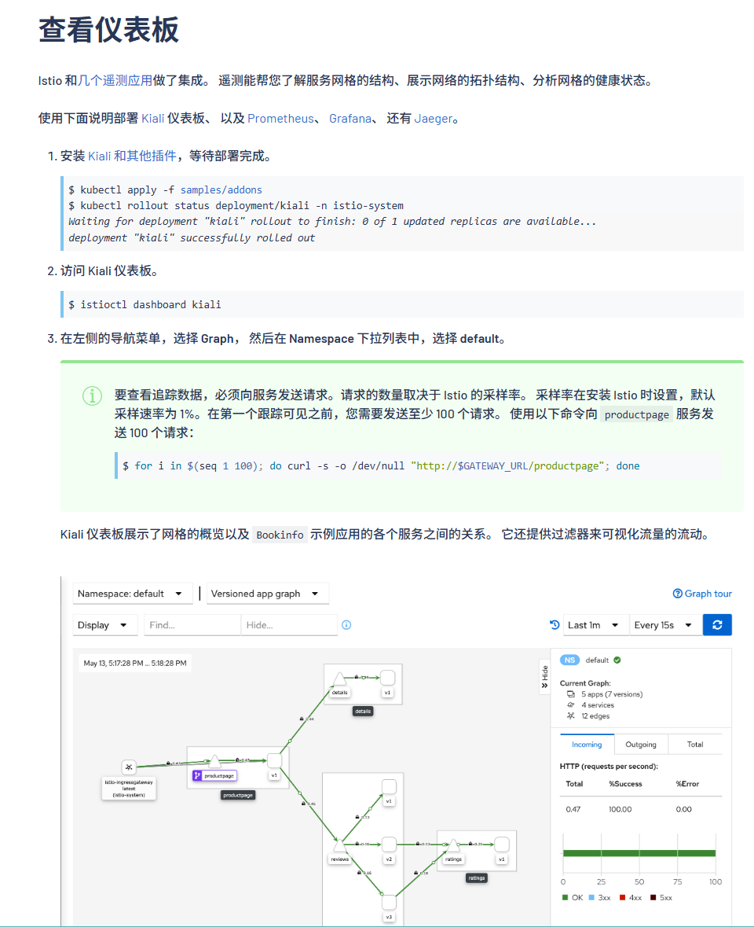Click the istioctl dashboard kiali command
The width and height of the screenshot is (754, 927).
pyautogui.click(x=151, y=304)
